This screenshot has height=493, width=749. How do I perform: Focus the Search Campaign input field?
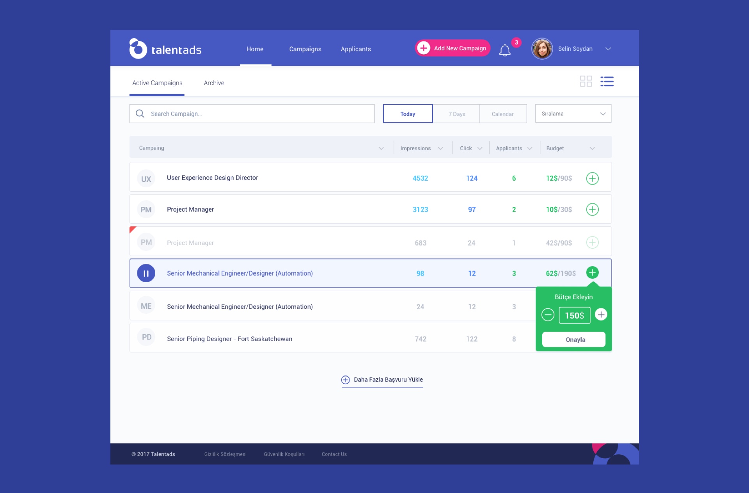(257, 114)
